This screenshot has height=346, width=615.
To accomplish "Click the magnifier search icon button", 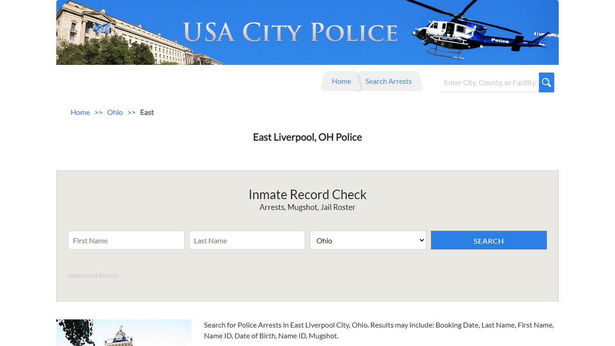I will pos(546,82).
